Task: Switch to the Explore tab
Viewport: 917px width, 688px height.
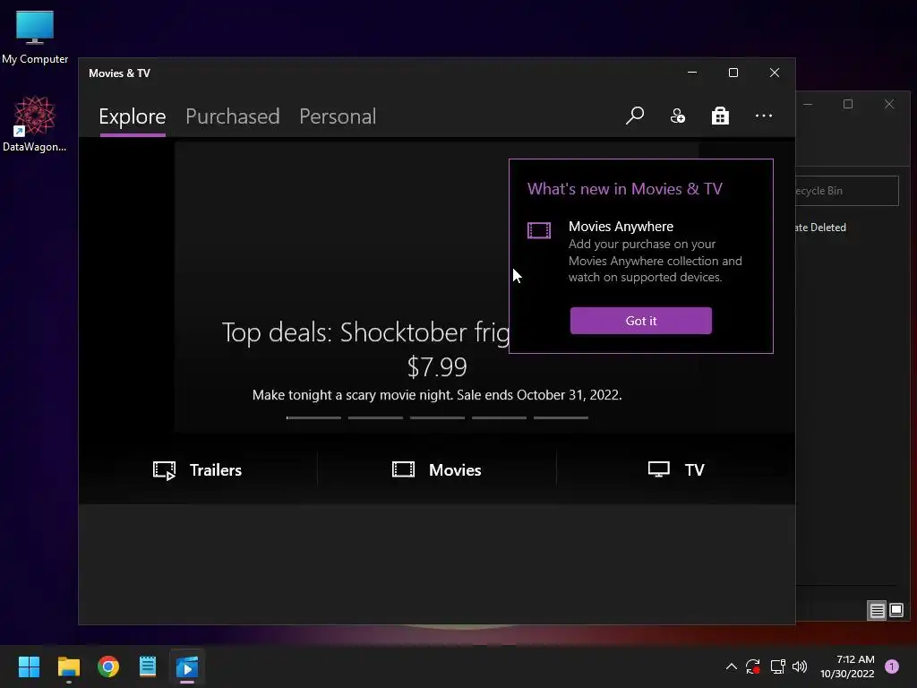Action: [133, 116]
